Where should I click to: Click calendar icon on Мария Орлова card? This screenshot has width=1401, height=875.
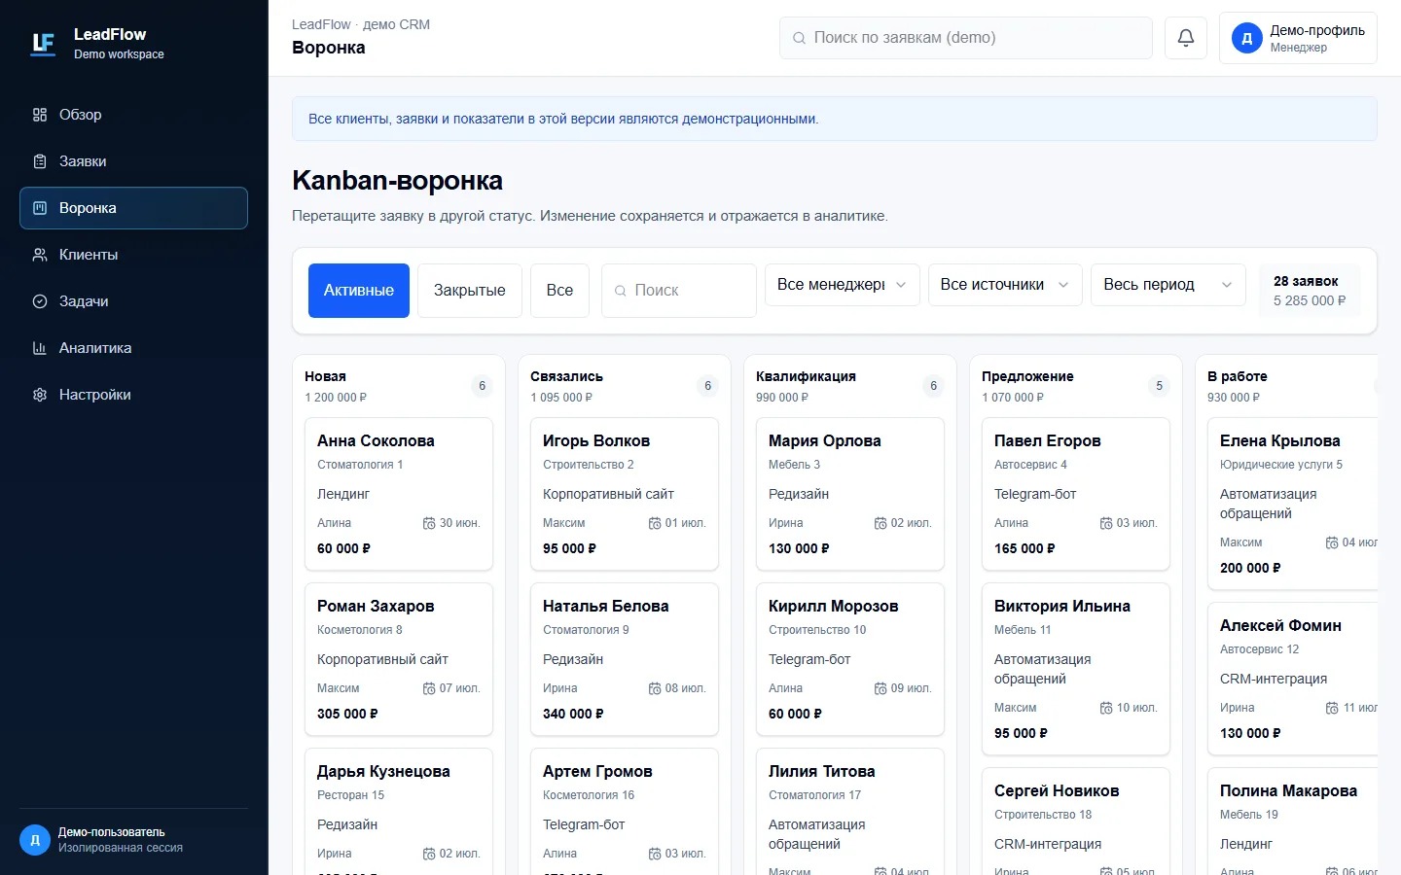880,523
